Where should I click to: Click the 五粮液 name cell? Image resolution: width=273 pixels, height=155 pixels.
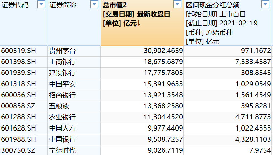coord(74,106)
